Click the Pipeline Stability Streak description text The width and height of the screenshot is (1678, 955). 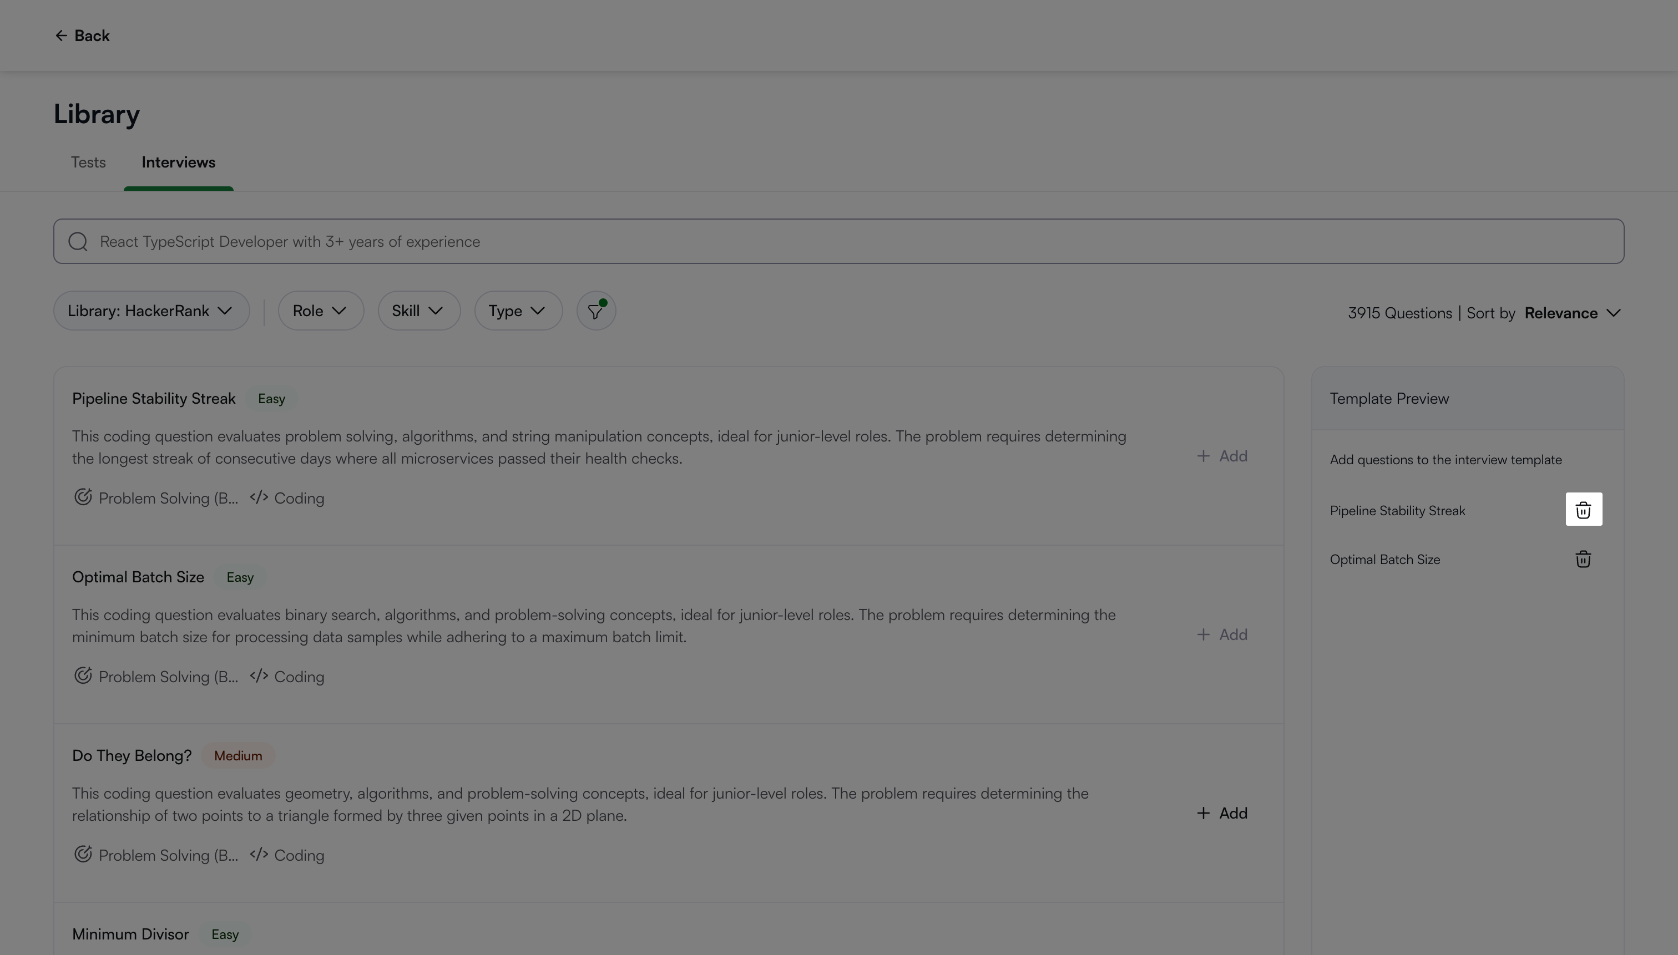click(x=599, y=448)
